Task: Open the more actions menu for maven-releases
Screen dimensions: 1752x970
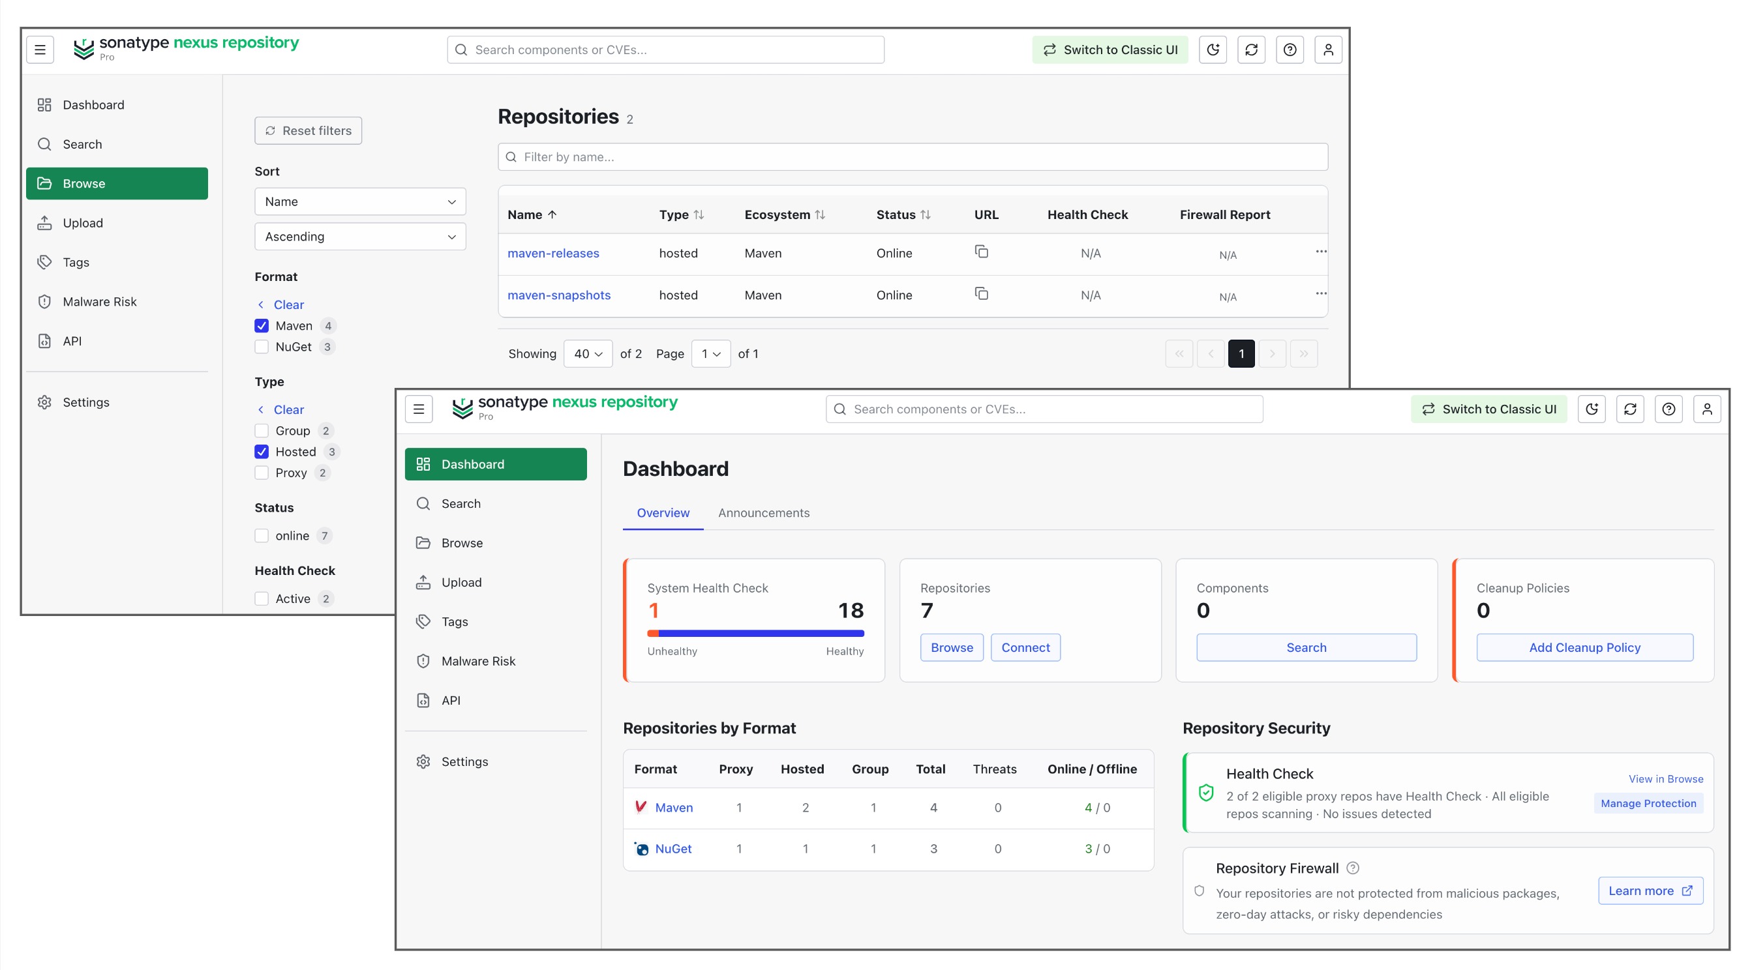Action: (1321, 252)
